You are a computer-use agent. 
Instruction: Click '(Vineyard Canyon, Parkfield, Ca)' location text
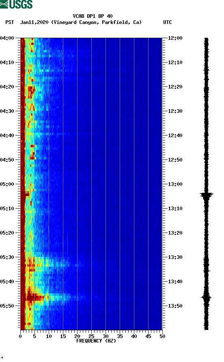pos(96,22)
